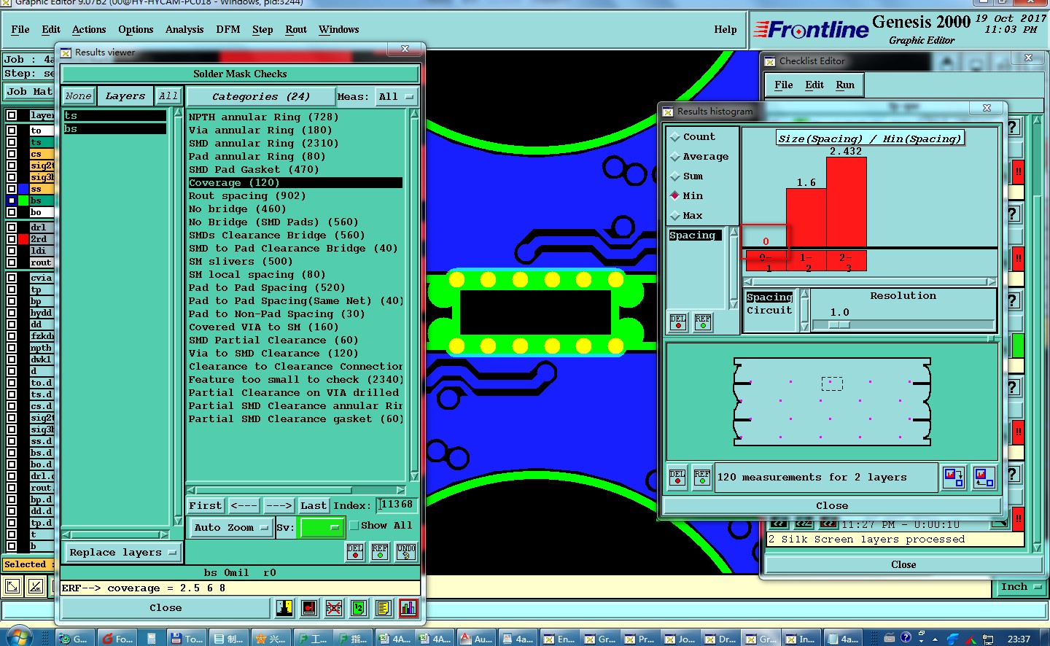Click the Last navigation button
The height and width of the screenshot is (646, 1050).
click(314, 505)
